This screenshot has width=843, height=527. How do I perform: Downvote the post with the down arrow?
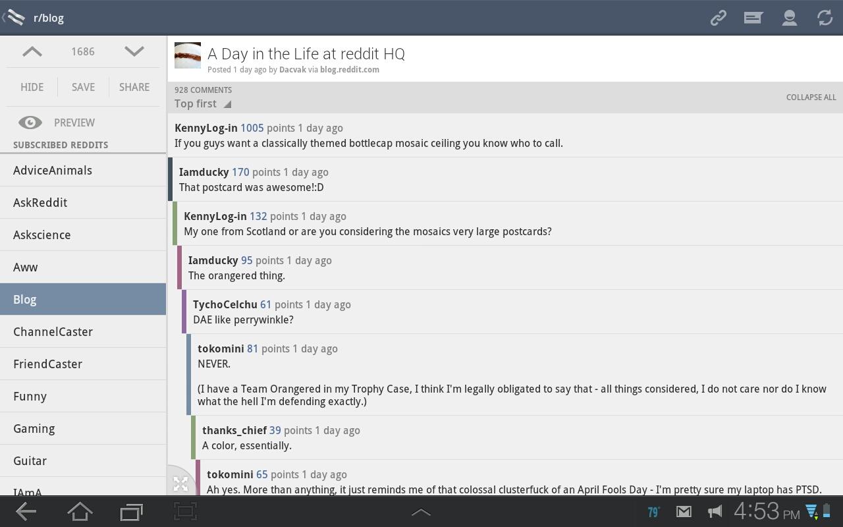click(134, 52)
